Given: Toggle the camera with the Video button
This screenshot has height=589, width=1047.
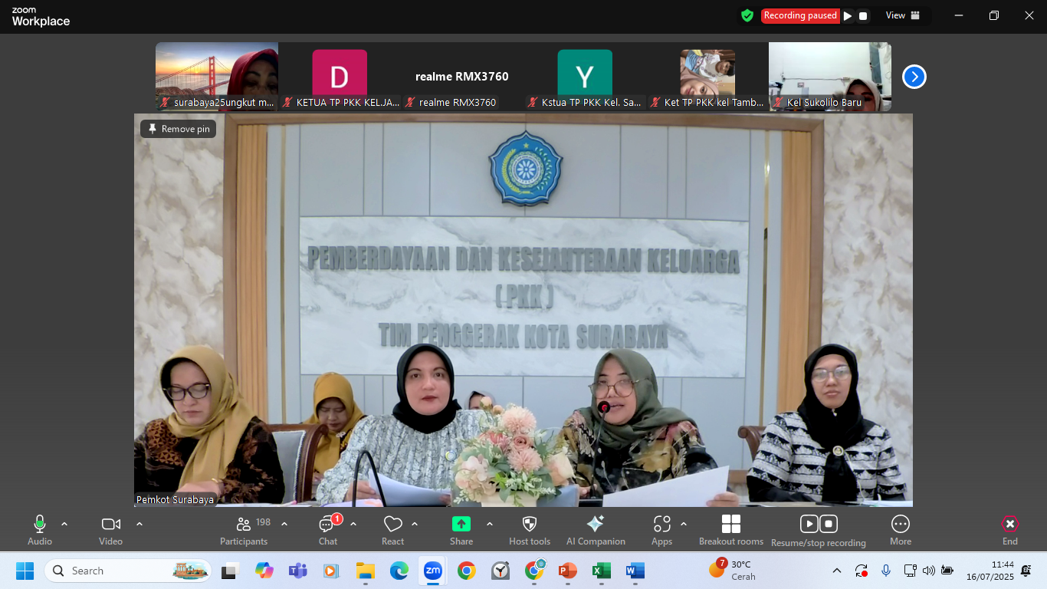Looking at the screenshot, I should (x=110, y=530).
